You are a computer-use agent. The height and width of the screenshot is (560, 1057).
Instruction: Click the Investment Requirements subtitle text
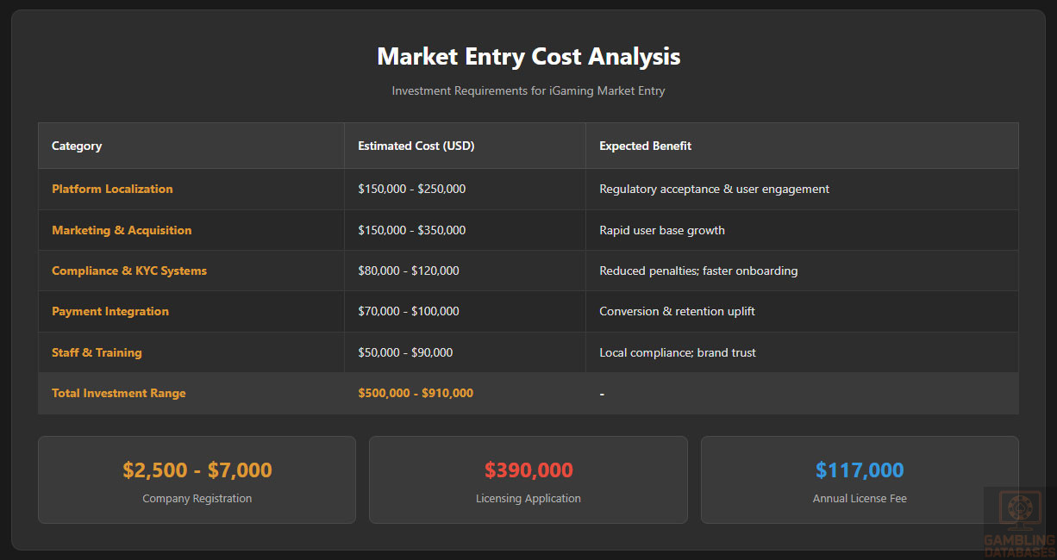click(528, 90)
